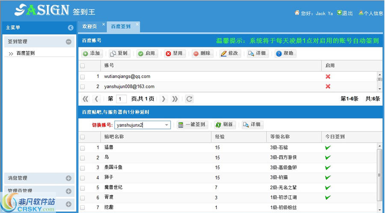Viewport: 385px width, 213px height.
Task: Open the 切换账号 account dropdown arrow
Action: [x=166, y=125]
